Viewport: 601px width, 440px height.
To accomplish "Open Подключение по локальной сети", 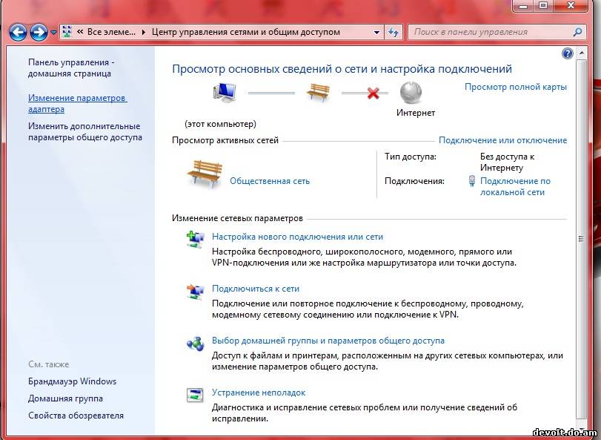I will [515, 186].
